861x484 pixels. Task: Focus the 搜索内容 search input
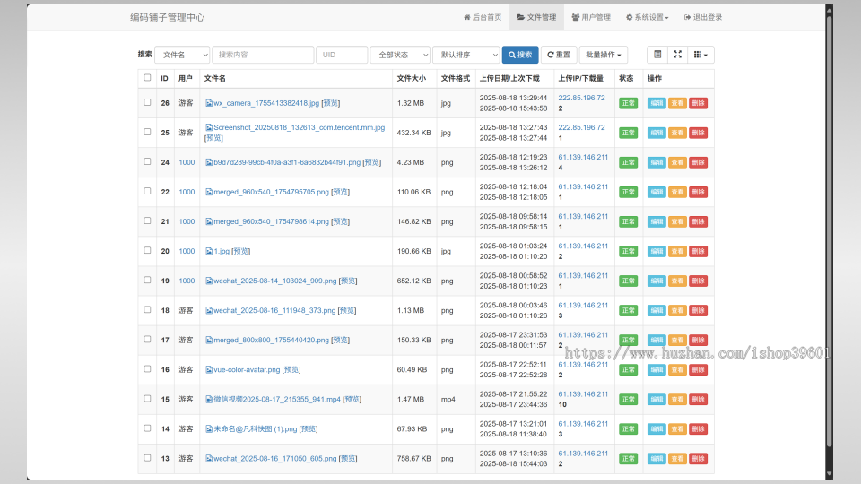click(x=263, y=55)
